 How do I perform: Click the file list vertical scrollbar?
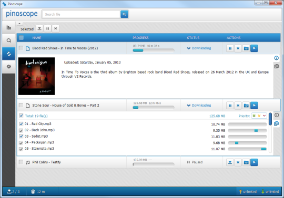point(270,132)
